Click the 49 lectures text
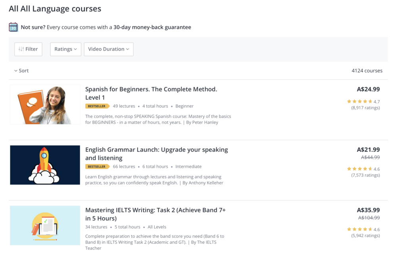This screenshot has height=258, width=406. (x=124, y=106)
